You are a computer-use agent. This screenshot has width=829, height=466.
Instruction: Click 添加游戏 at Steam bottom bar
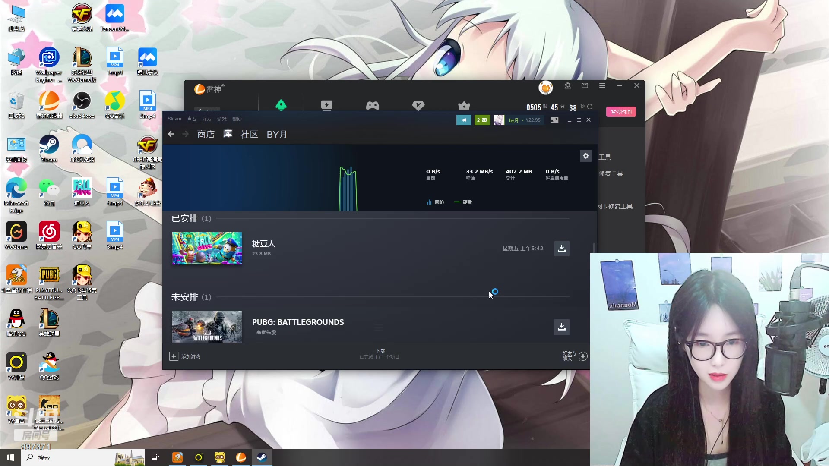tap(185, 356)
